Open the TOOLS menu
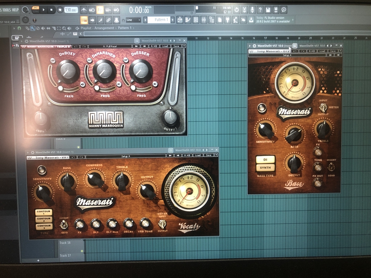Screen dimensions: 371x278 point(7,10)
